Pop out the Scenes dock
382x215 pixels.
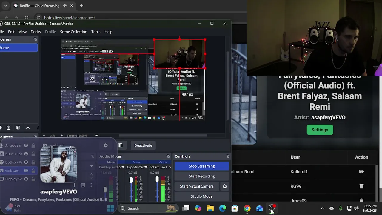point(35,39)
